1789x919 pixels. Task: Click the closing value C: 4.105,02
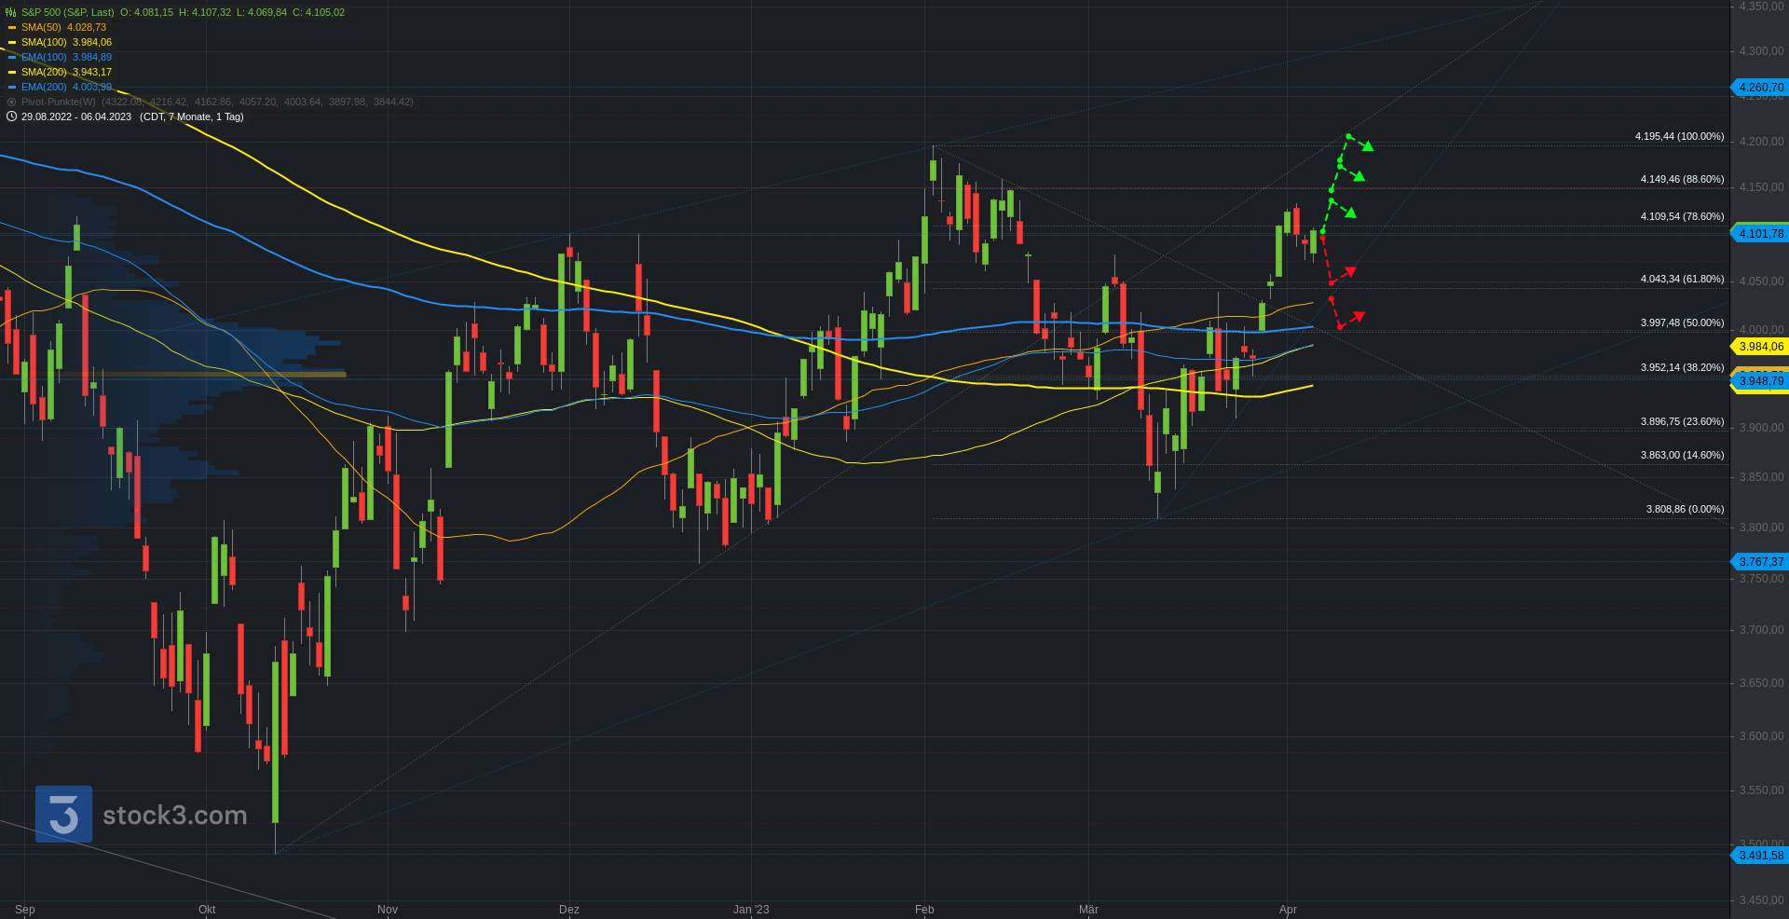[x=319, y=12]
